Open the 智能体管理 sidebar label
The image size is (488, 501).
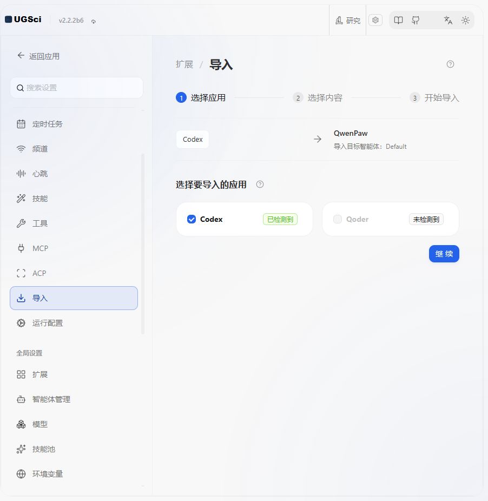tap(51, 399)
